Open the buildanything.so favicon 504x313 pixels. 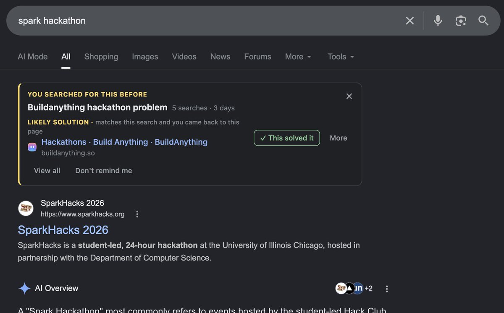[32, 147]
